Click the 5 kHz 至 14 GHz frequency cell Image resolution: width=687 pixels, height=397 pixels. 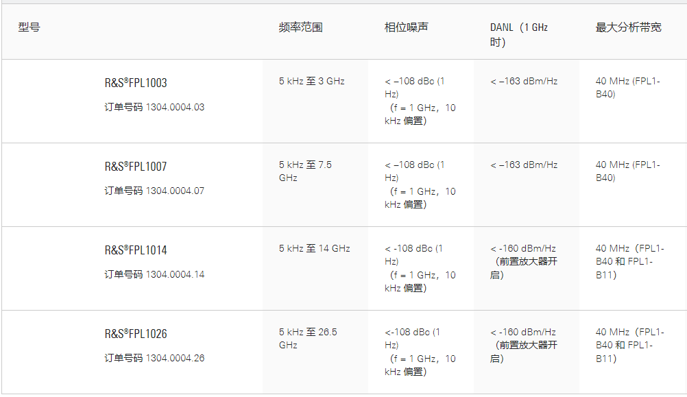point(314,248)
